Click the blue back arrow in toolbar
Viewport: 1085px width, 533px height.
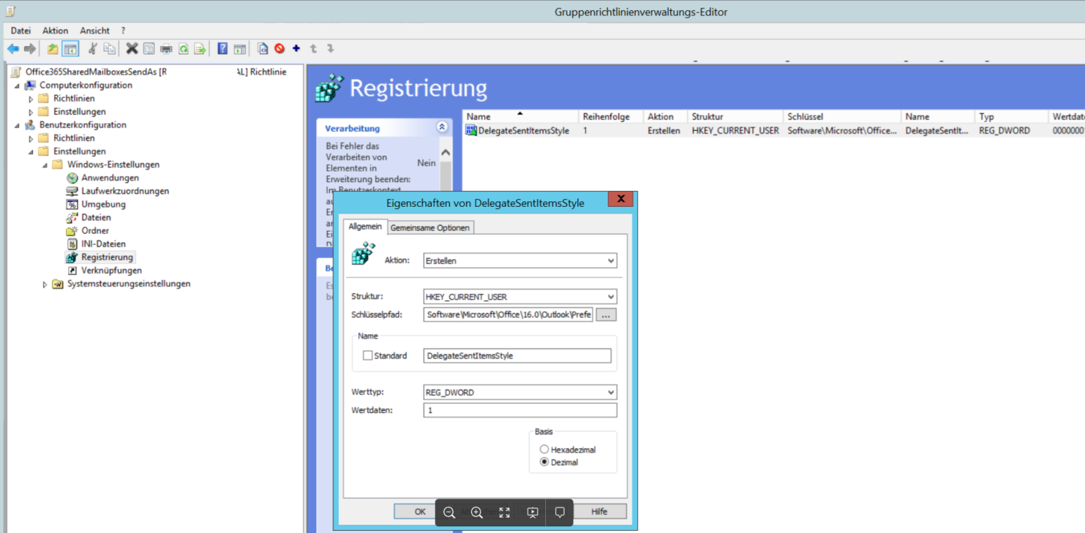tap(13, 49)
